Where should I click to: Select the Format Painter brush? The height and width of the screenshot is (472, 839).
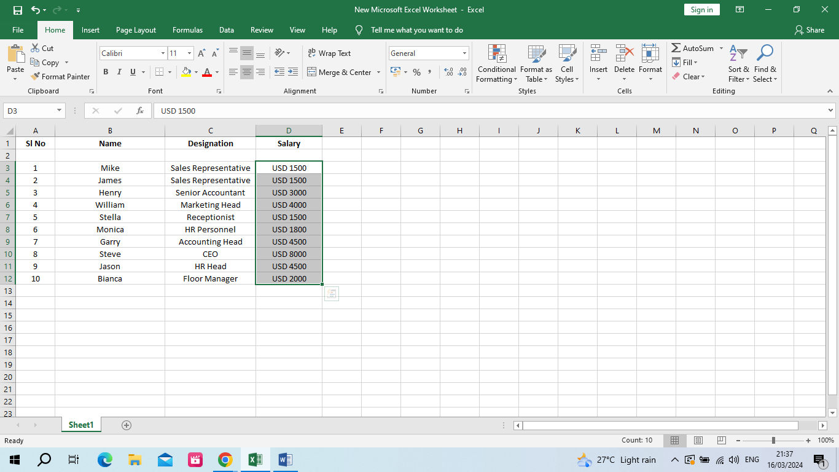point(35,76)
